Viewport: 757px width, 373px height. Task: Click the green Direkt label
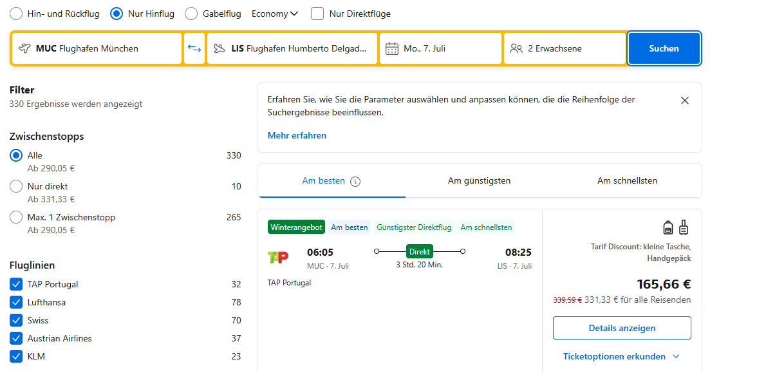coord(420,252)
